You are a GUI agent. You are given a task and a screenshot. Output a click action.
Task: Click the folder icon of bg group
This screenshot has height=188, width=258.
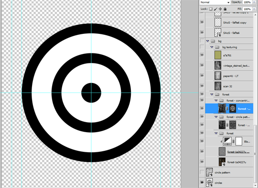click(213, 41)
